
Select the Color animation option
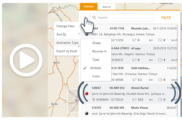tap(96, 76)
